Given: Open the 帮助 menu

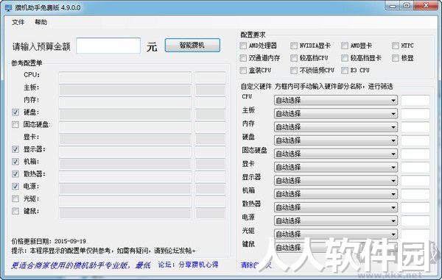Looking at the screenshot, I should click(41, 22).
